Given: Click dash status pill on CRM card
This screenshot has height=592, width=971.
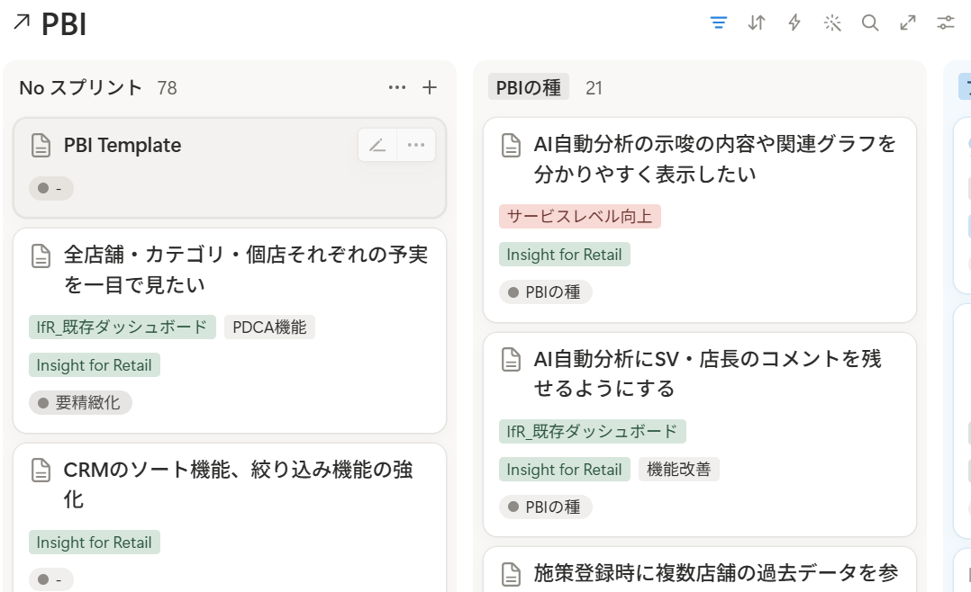Looking at the screenshot, I should pos(50,579).
